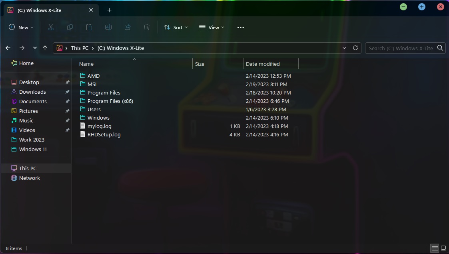Unpin Desktop using its pin icon
The image size is (449, 254).
pyautogui.click(x=67, y=82)
